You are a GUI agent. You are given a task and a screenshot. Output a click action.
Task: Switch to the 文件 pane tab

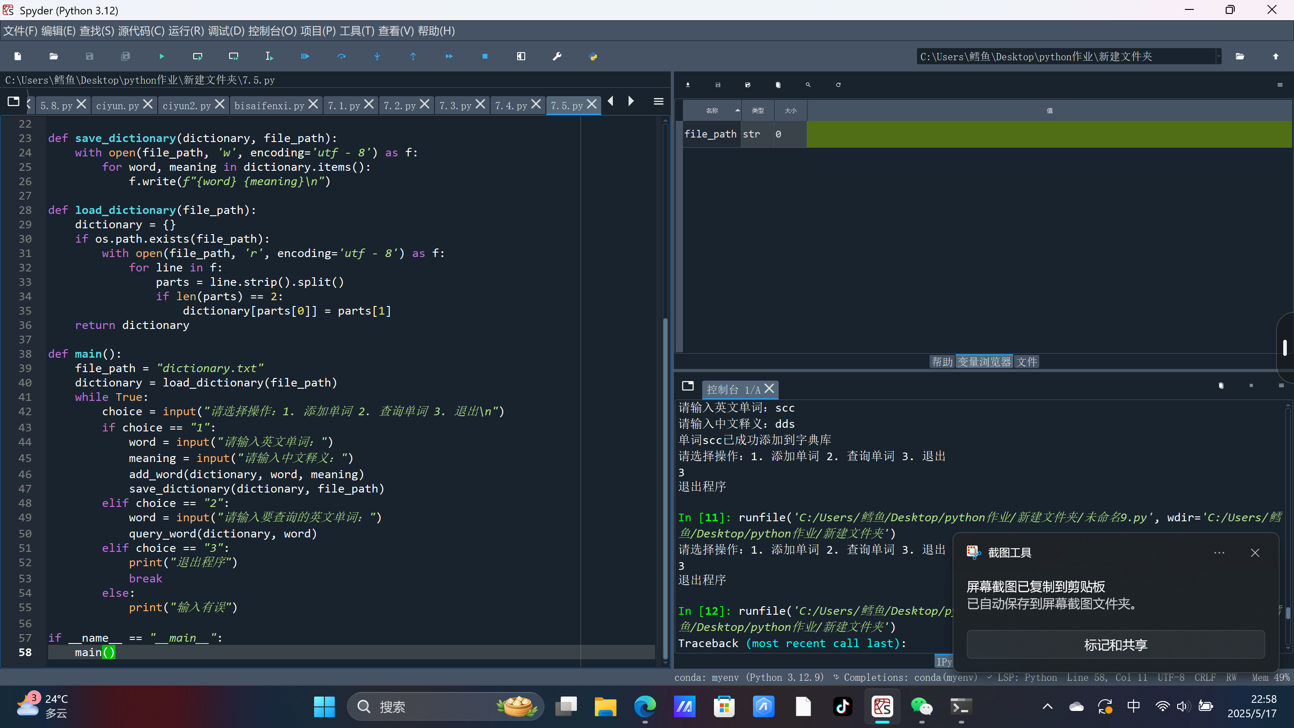point(1026,362)
